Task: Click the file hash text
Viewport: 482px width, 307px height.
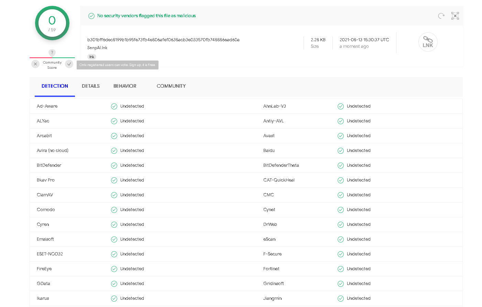Action: point(163,40)
